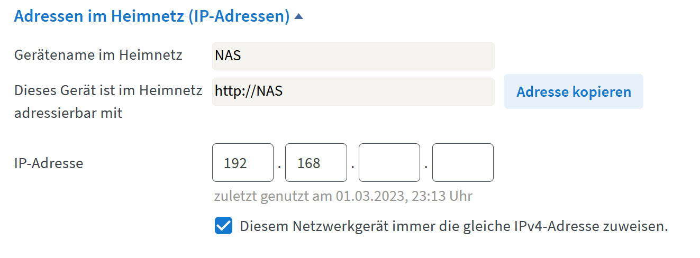Click the Gerätename field containing NAS
Image resolution: width=700 pixels, height=258 pixels.
[x=353, y=56]
